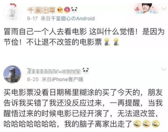
Task: Click the second crying-bow emoji
Action: [116, 42]
